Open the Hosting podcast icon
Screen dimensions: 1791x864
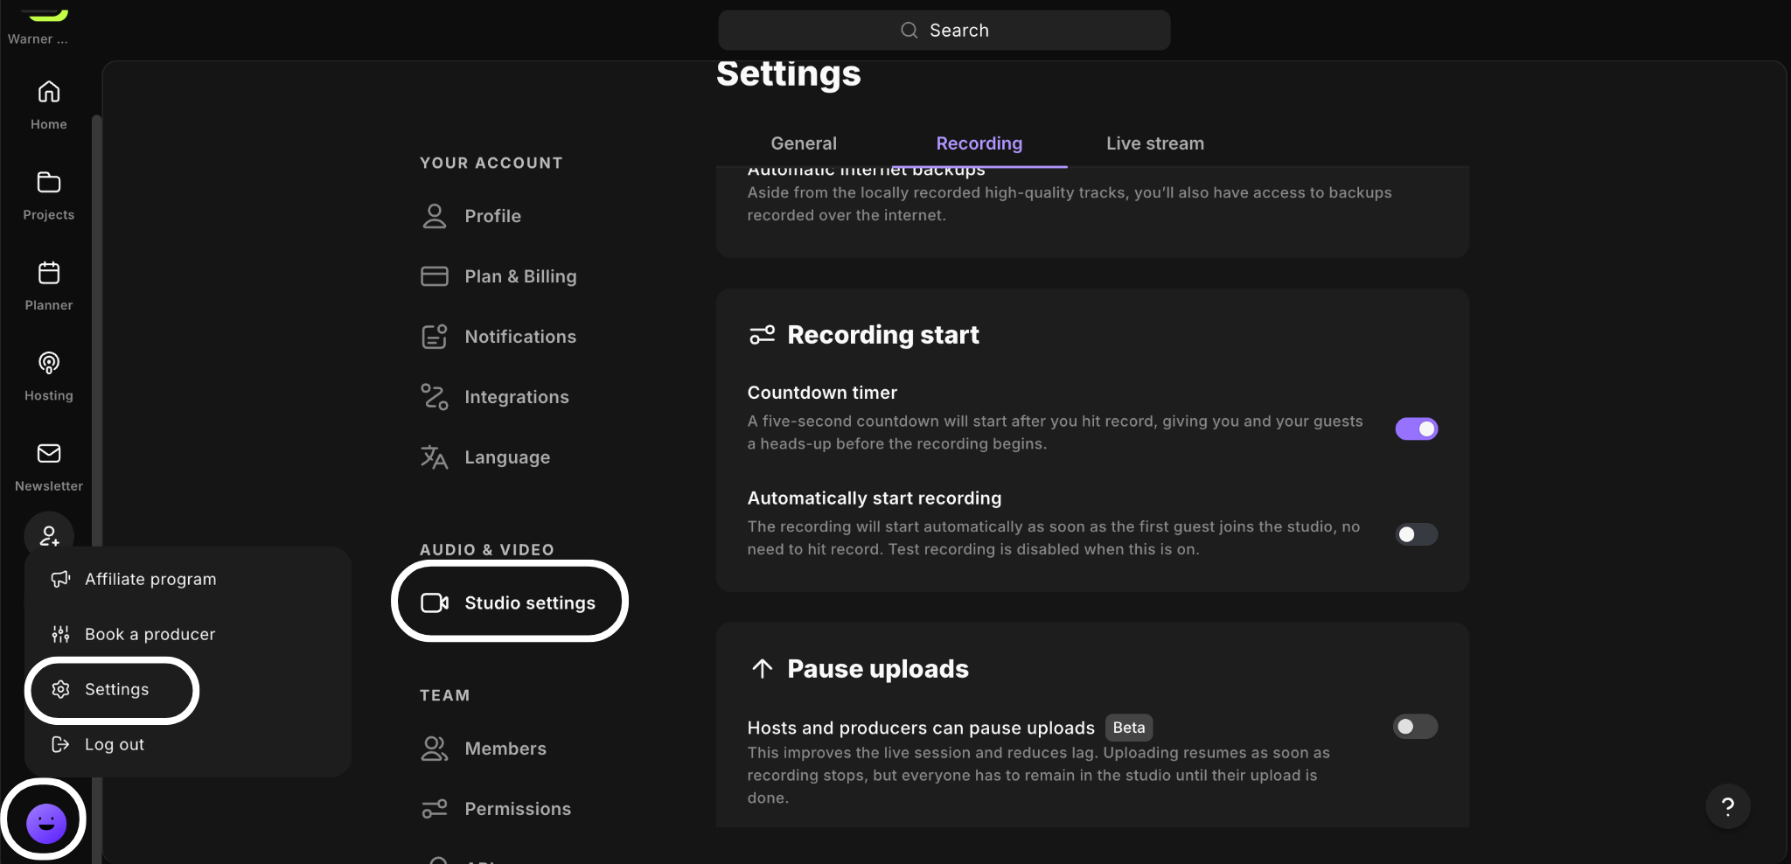click(x=49, y=363)
